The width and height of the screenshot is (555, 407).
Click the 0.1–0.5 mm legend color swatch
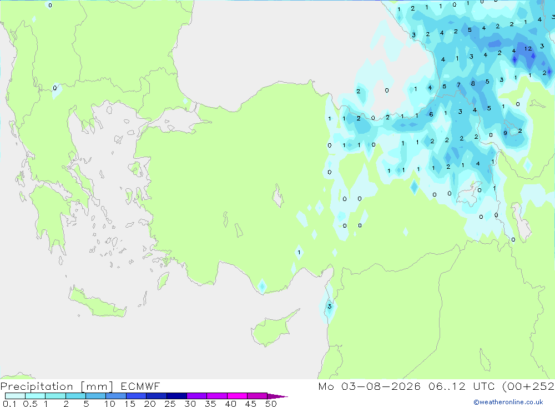(15, 396)
